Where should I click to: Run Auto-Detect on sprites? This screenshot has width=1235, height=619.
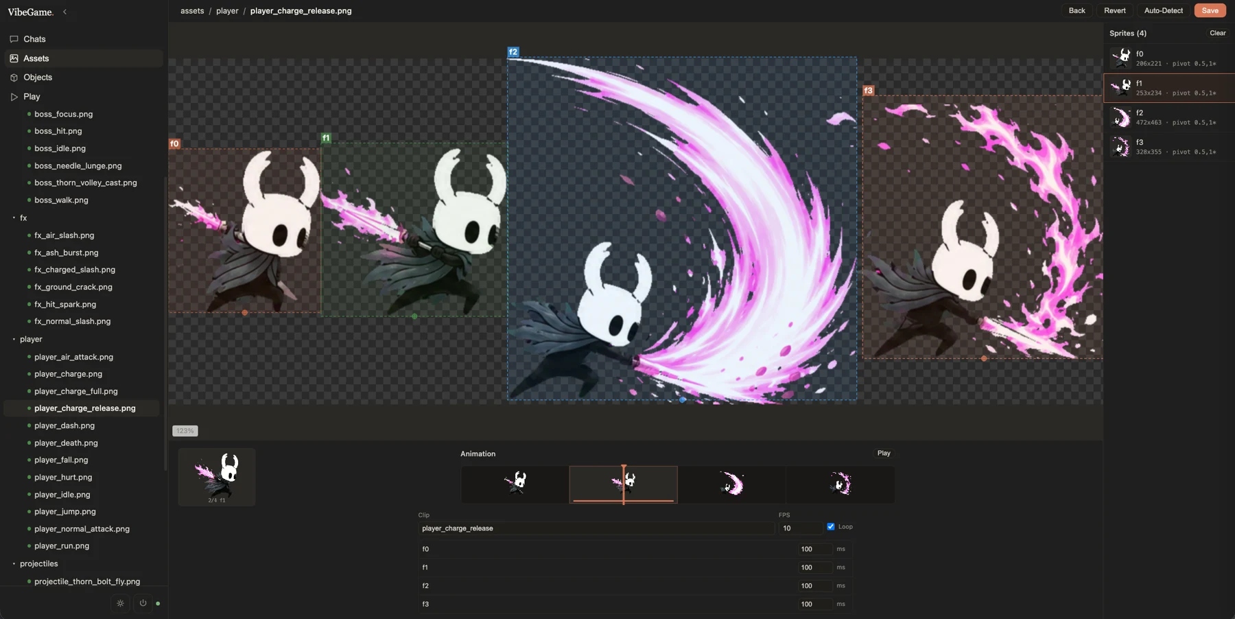click(1164, 10)
